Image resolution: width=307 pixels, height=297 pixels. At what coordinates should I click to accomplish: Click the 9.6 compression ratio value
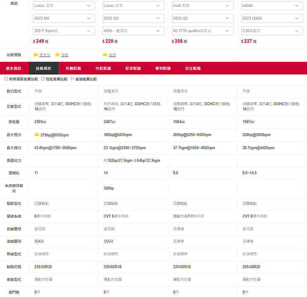click(x=175, y=173)
